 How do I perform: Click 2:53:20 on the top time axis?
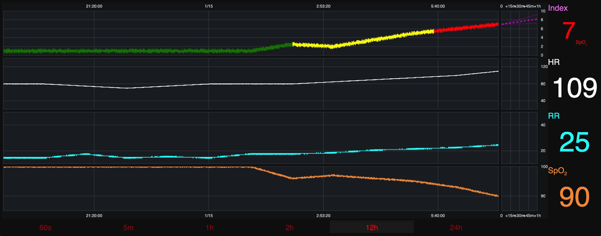[323, 6]
